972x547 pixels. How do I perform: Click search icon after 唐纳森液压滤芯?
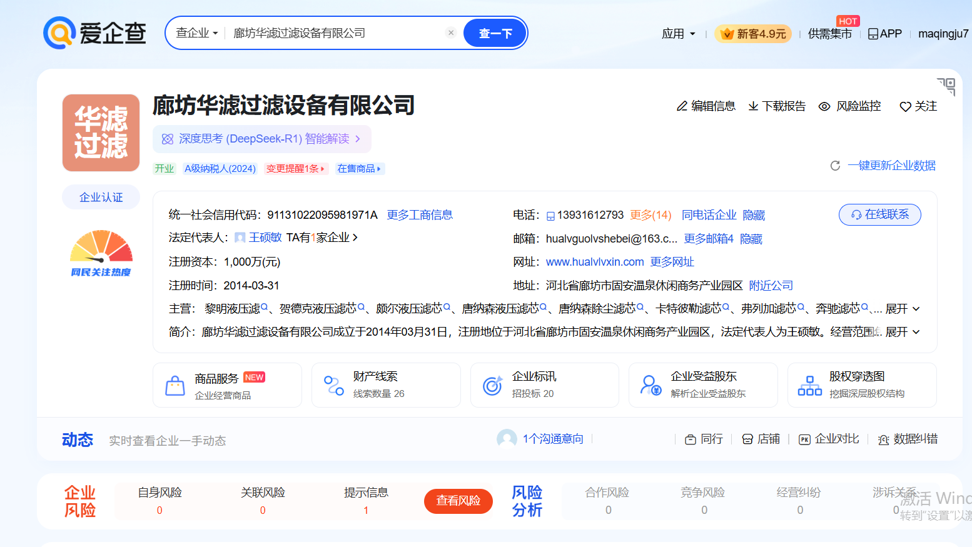tap(543, 308)
